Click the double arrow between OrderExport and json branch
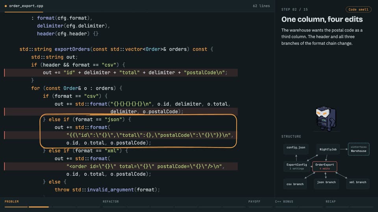The image size is (378, 212). tap(326, 175)
